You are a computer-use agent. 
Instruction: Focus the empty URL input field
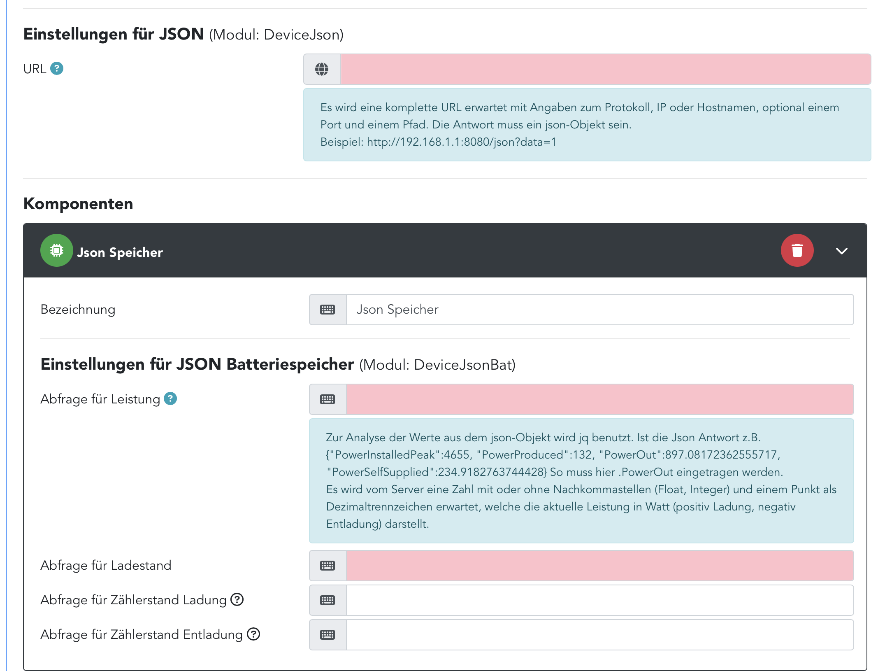click(605, 69)
